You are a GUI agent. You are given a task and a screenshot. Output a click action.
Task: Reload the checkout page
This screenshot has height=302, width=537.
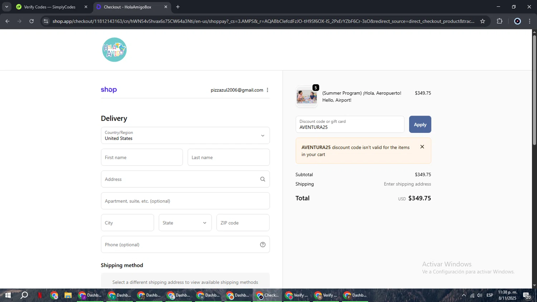(32, 21)
